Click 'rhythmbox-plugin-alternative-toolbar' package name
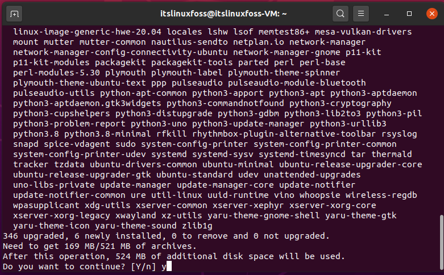 click(x=284, y=134)
